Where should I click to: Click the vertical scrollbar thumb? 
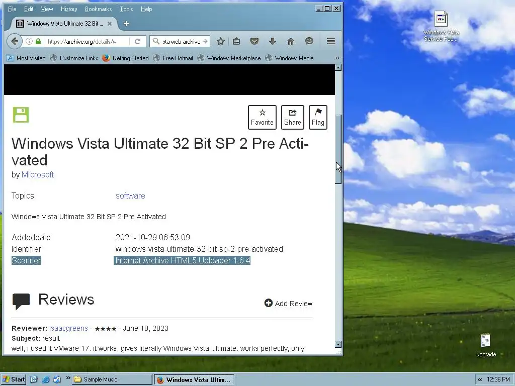pos(338,149)
